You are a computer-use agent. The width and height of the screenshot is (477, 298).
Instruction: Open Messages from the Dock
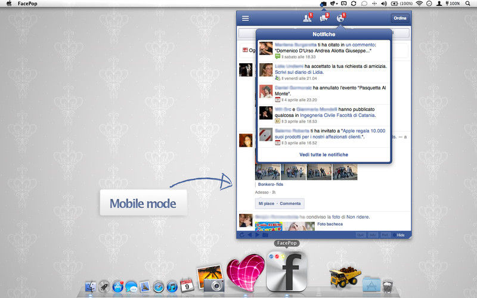pyautogui.click(x=131, y=287)
